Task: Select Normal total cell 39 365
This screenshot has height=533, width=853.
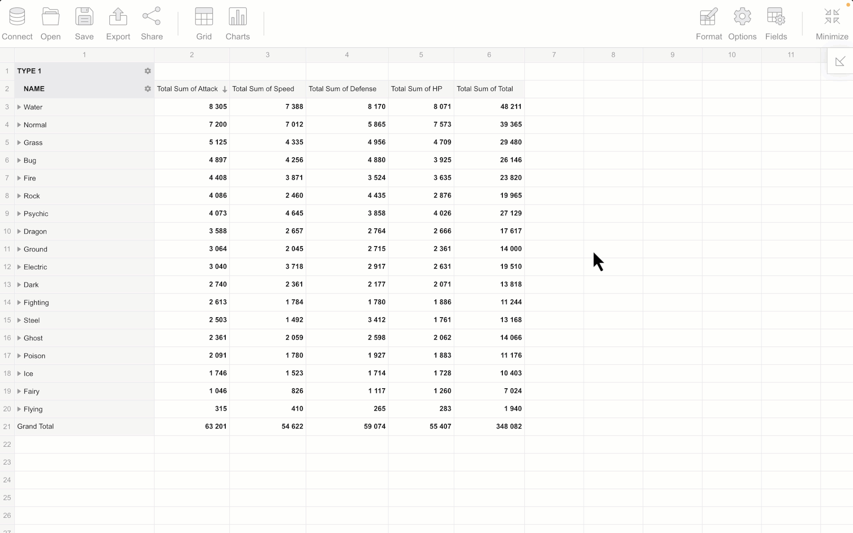Action: (x=489, y=124)
